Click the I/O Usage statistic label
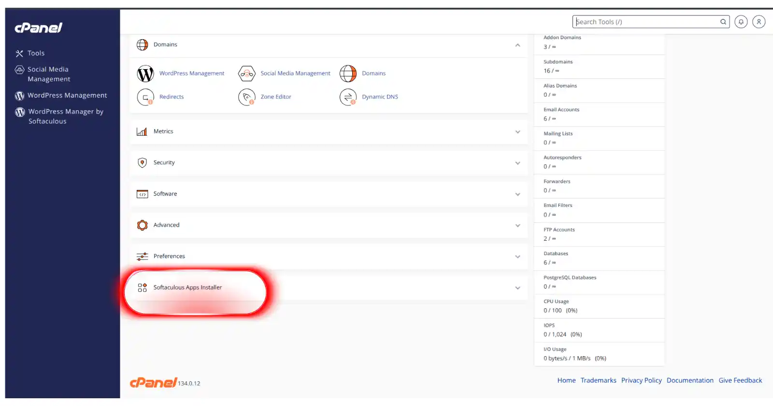773x406 pixels. (x=555, y=349)
